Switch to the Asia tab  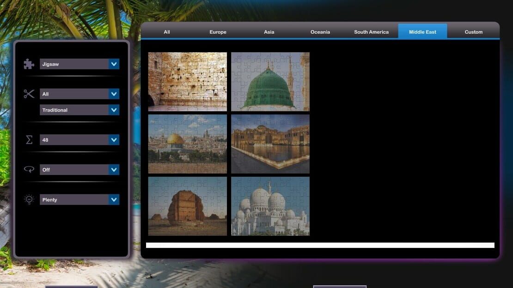pyautogui.click(x=269, y=32)
